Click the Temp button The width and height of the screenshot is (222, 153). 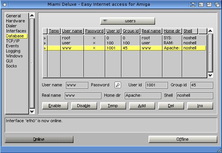coord(113,106)
